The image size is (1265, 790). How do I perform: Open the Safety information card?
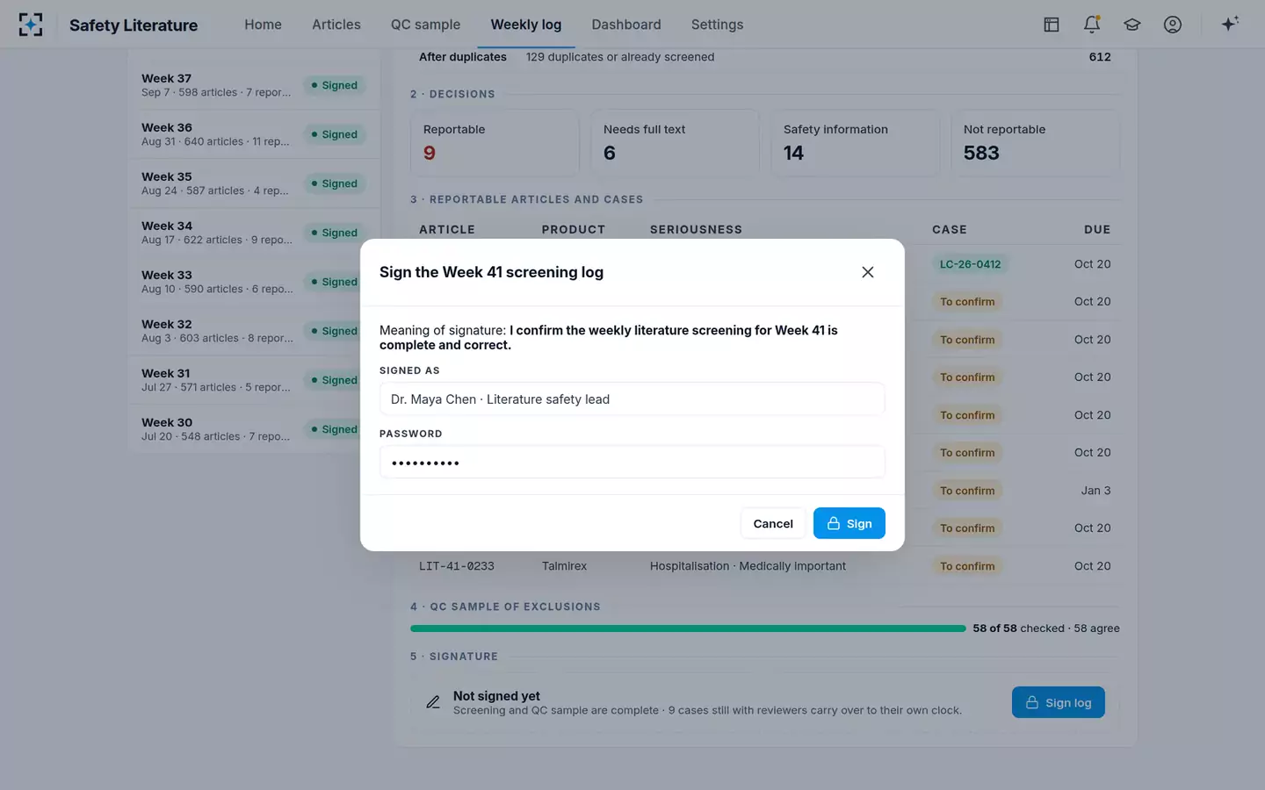(x=855, y=142)
